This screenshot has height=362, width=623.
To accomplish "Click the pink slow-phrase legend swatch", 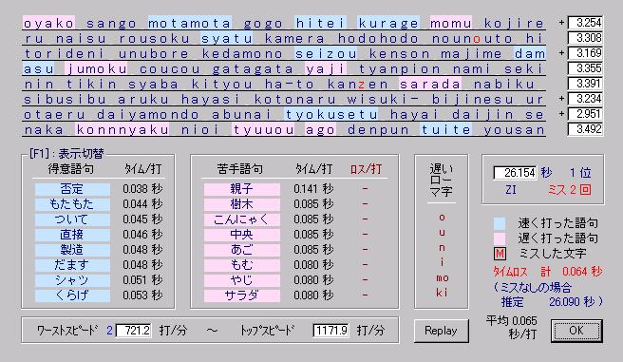I will click(500, 238).
